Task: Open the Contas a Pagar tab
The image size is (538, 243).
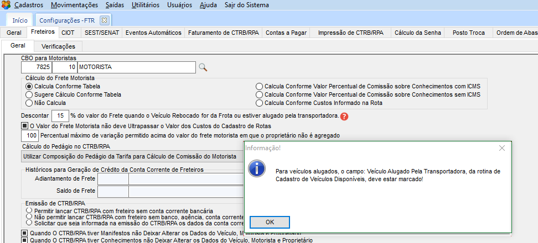Action: [x=287, y=33]
